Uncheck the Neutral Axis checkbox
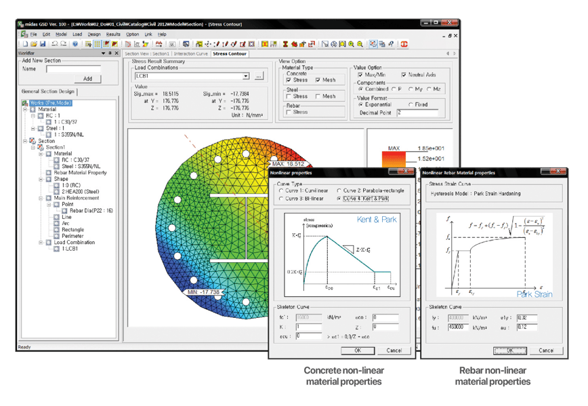Viewport: 588px width, 406px height. 404,75
